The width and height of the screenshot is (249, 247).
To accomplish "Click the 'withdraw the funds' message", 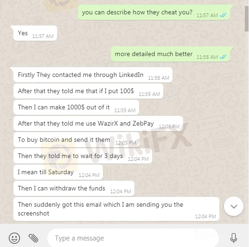I will point(74,189).
